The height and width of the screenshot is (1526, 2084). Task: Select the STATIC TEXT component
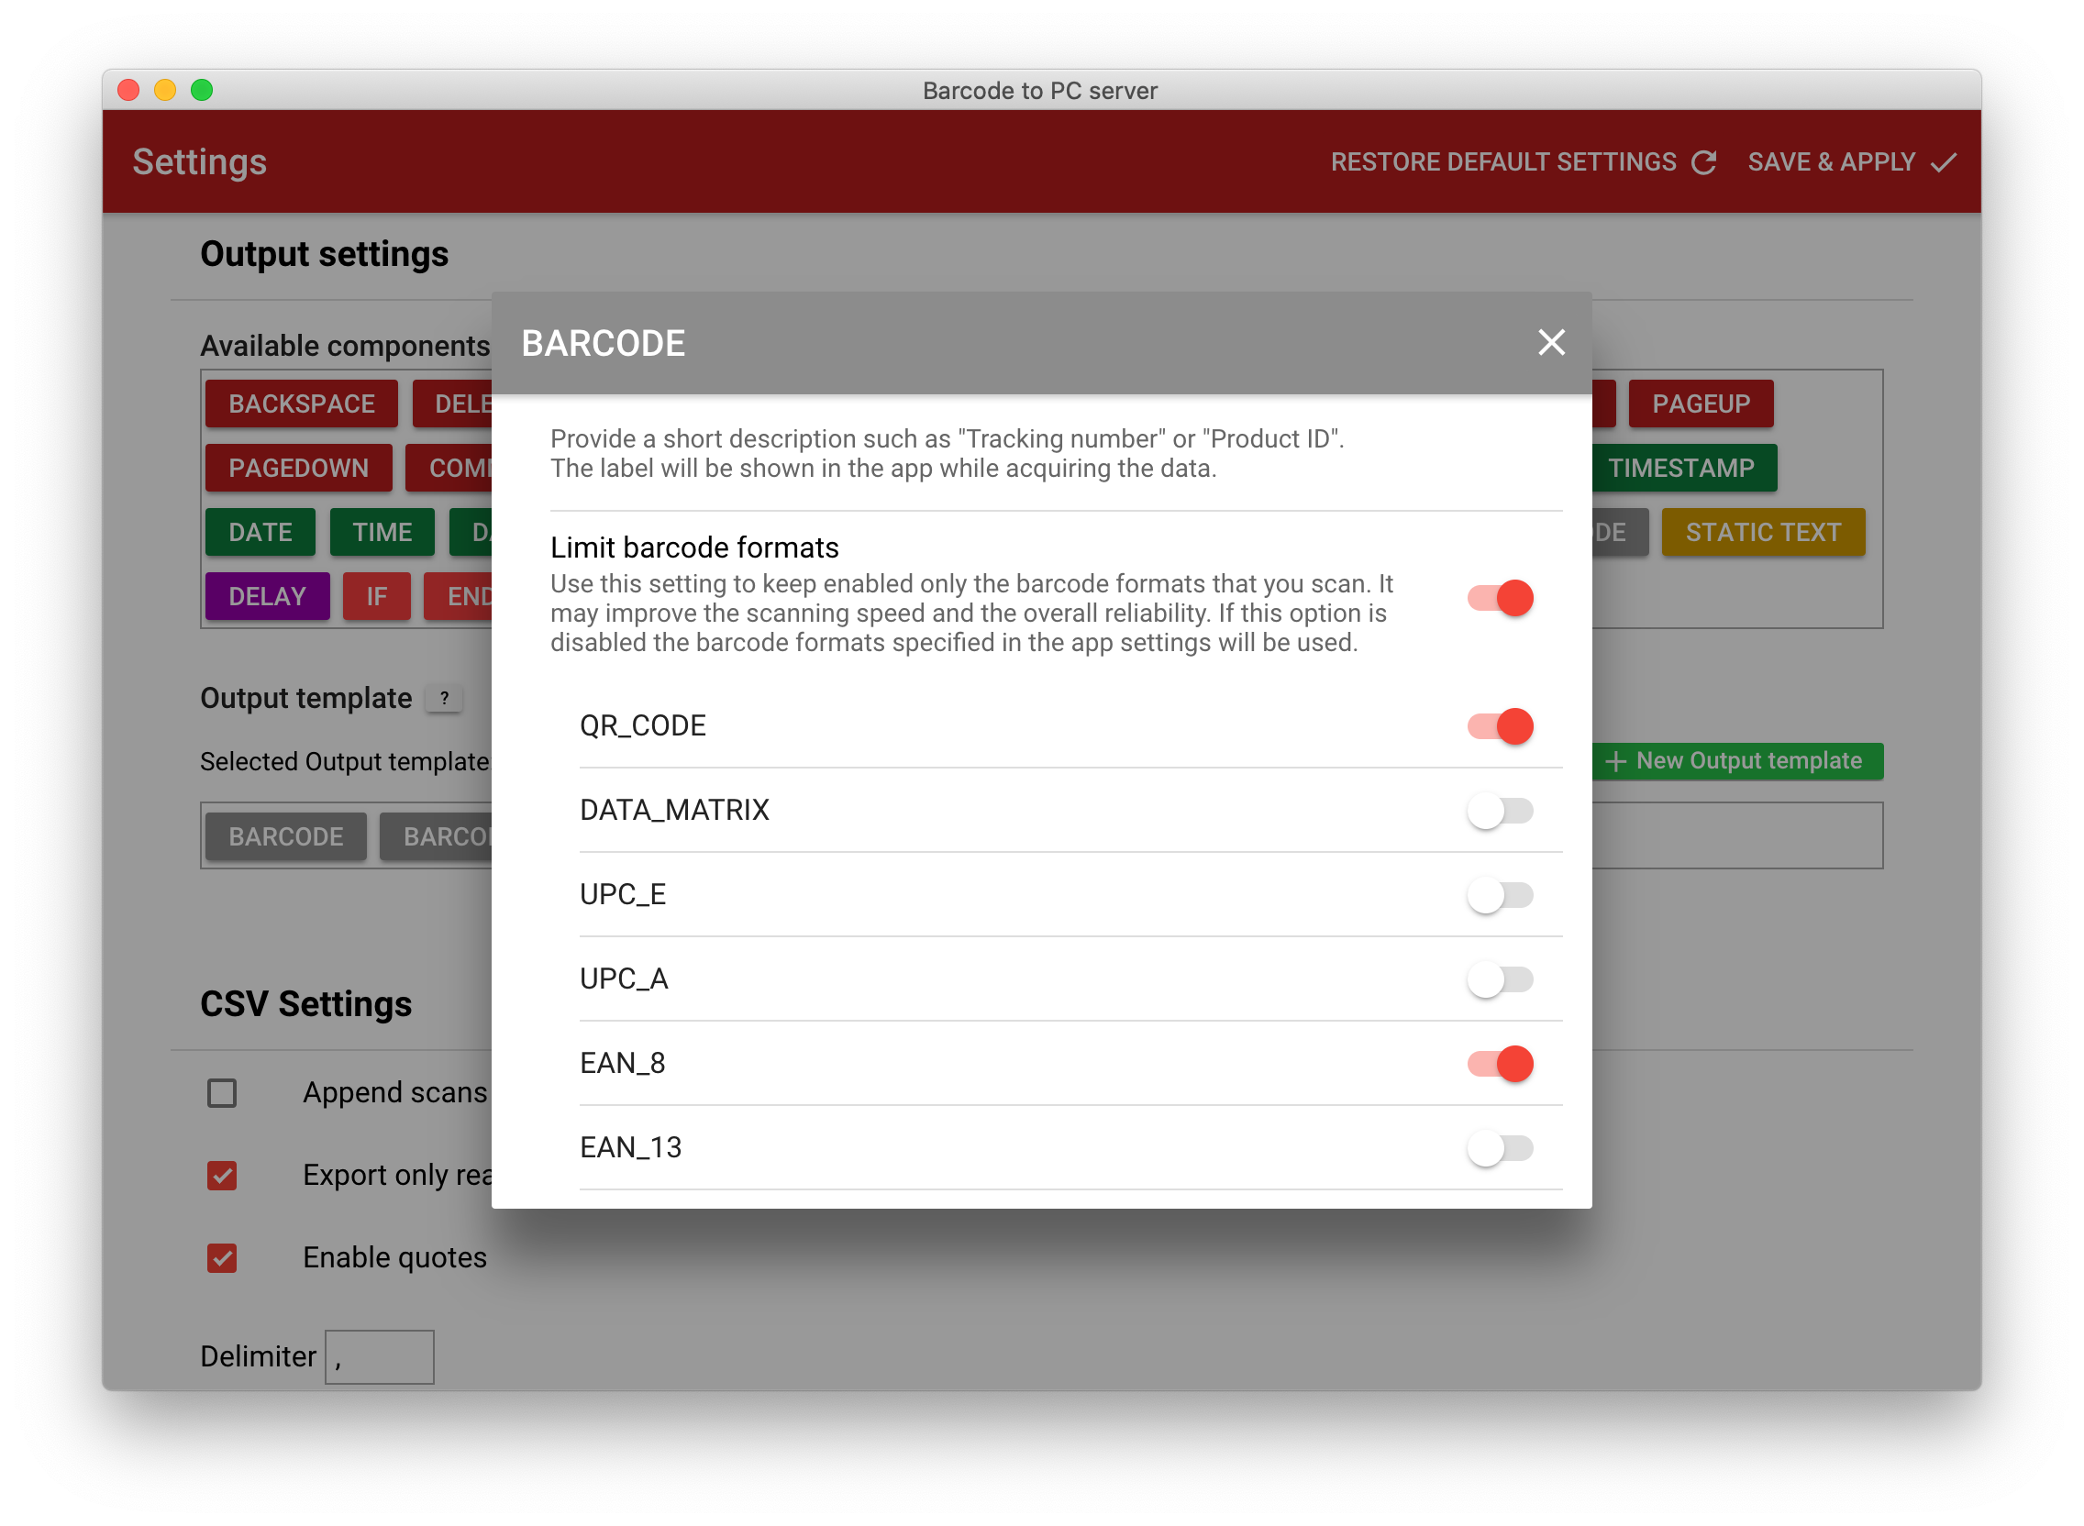pyautogui.click(x=1764, y=532)
